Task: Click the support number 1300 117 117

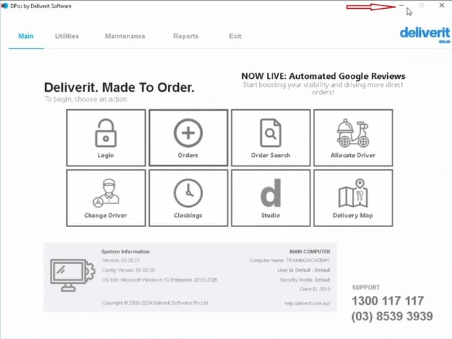Action: [x=388, y=301]
